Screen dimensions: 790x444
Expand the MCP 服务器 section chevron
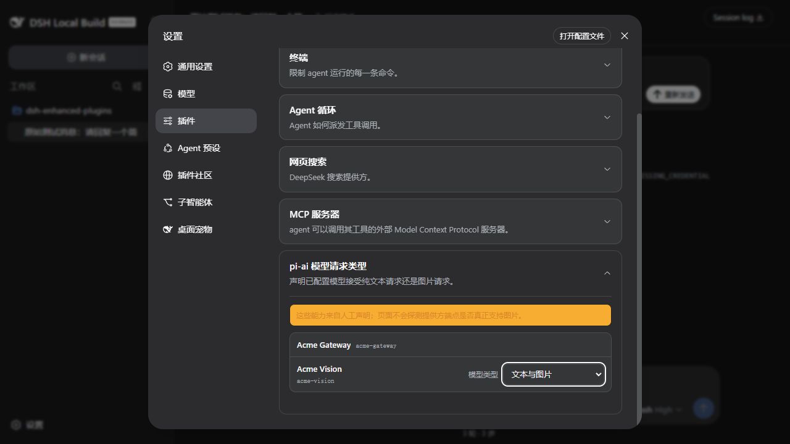(x=607, y=221)
